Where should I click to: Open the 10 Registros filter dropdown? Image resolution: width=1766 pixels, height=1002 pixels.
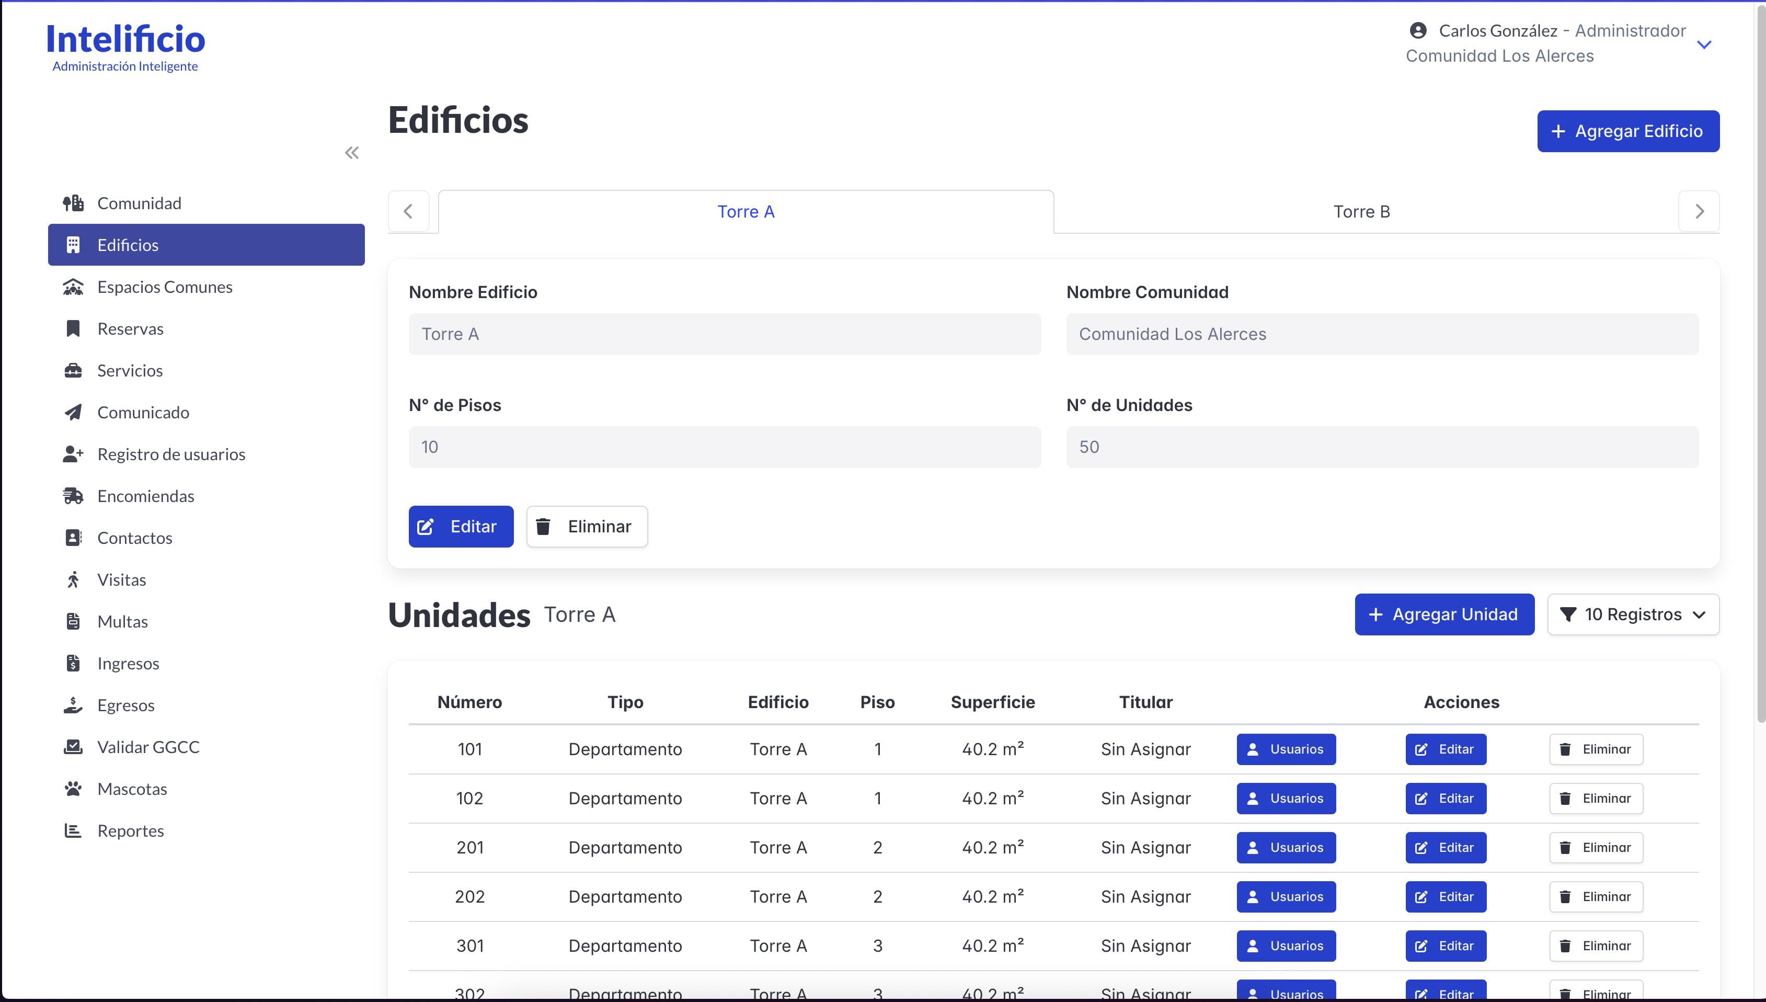click(1632, 614)
